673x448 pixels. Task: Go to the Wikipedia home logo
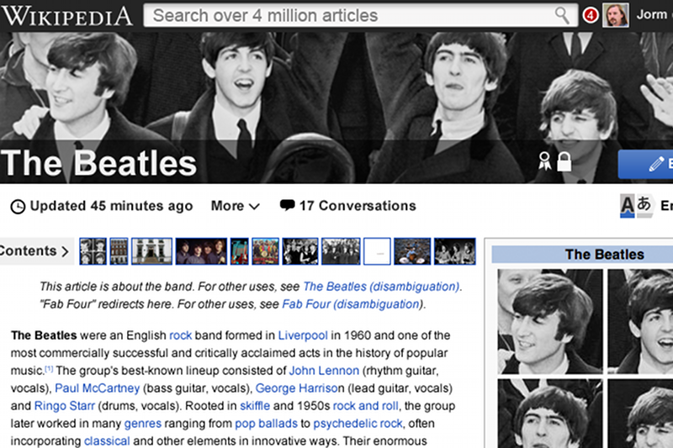tap(67, 15)
